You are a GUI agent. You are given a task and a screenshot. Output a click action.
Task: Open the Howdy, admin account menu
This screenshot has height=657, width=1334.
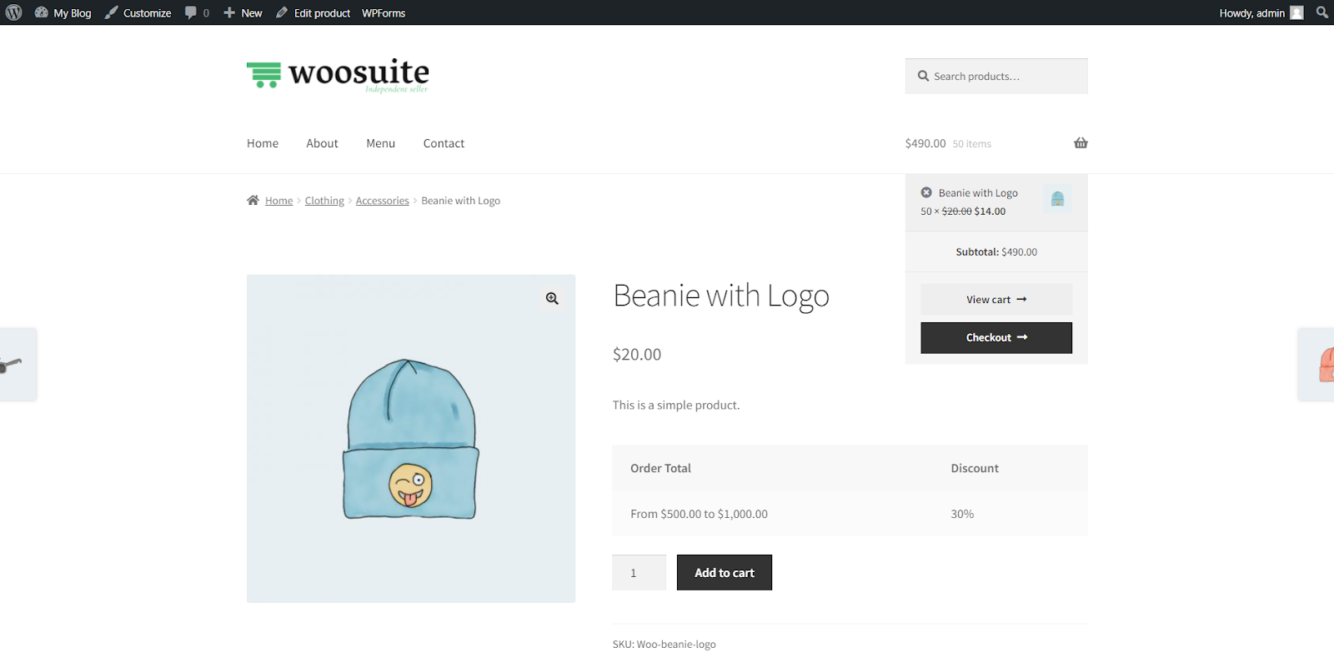tap(1261, 12)
